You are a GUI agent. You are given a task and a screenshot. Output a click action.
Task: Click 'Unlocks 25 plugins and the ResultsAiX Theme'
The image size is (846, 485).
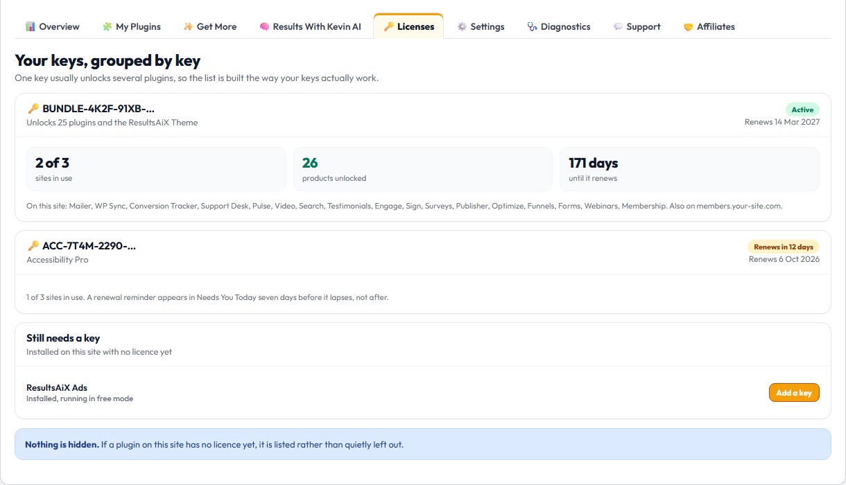(x=112, y=123)
